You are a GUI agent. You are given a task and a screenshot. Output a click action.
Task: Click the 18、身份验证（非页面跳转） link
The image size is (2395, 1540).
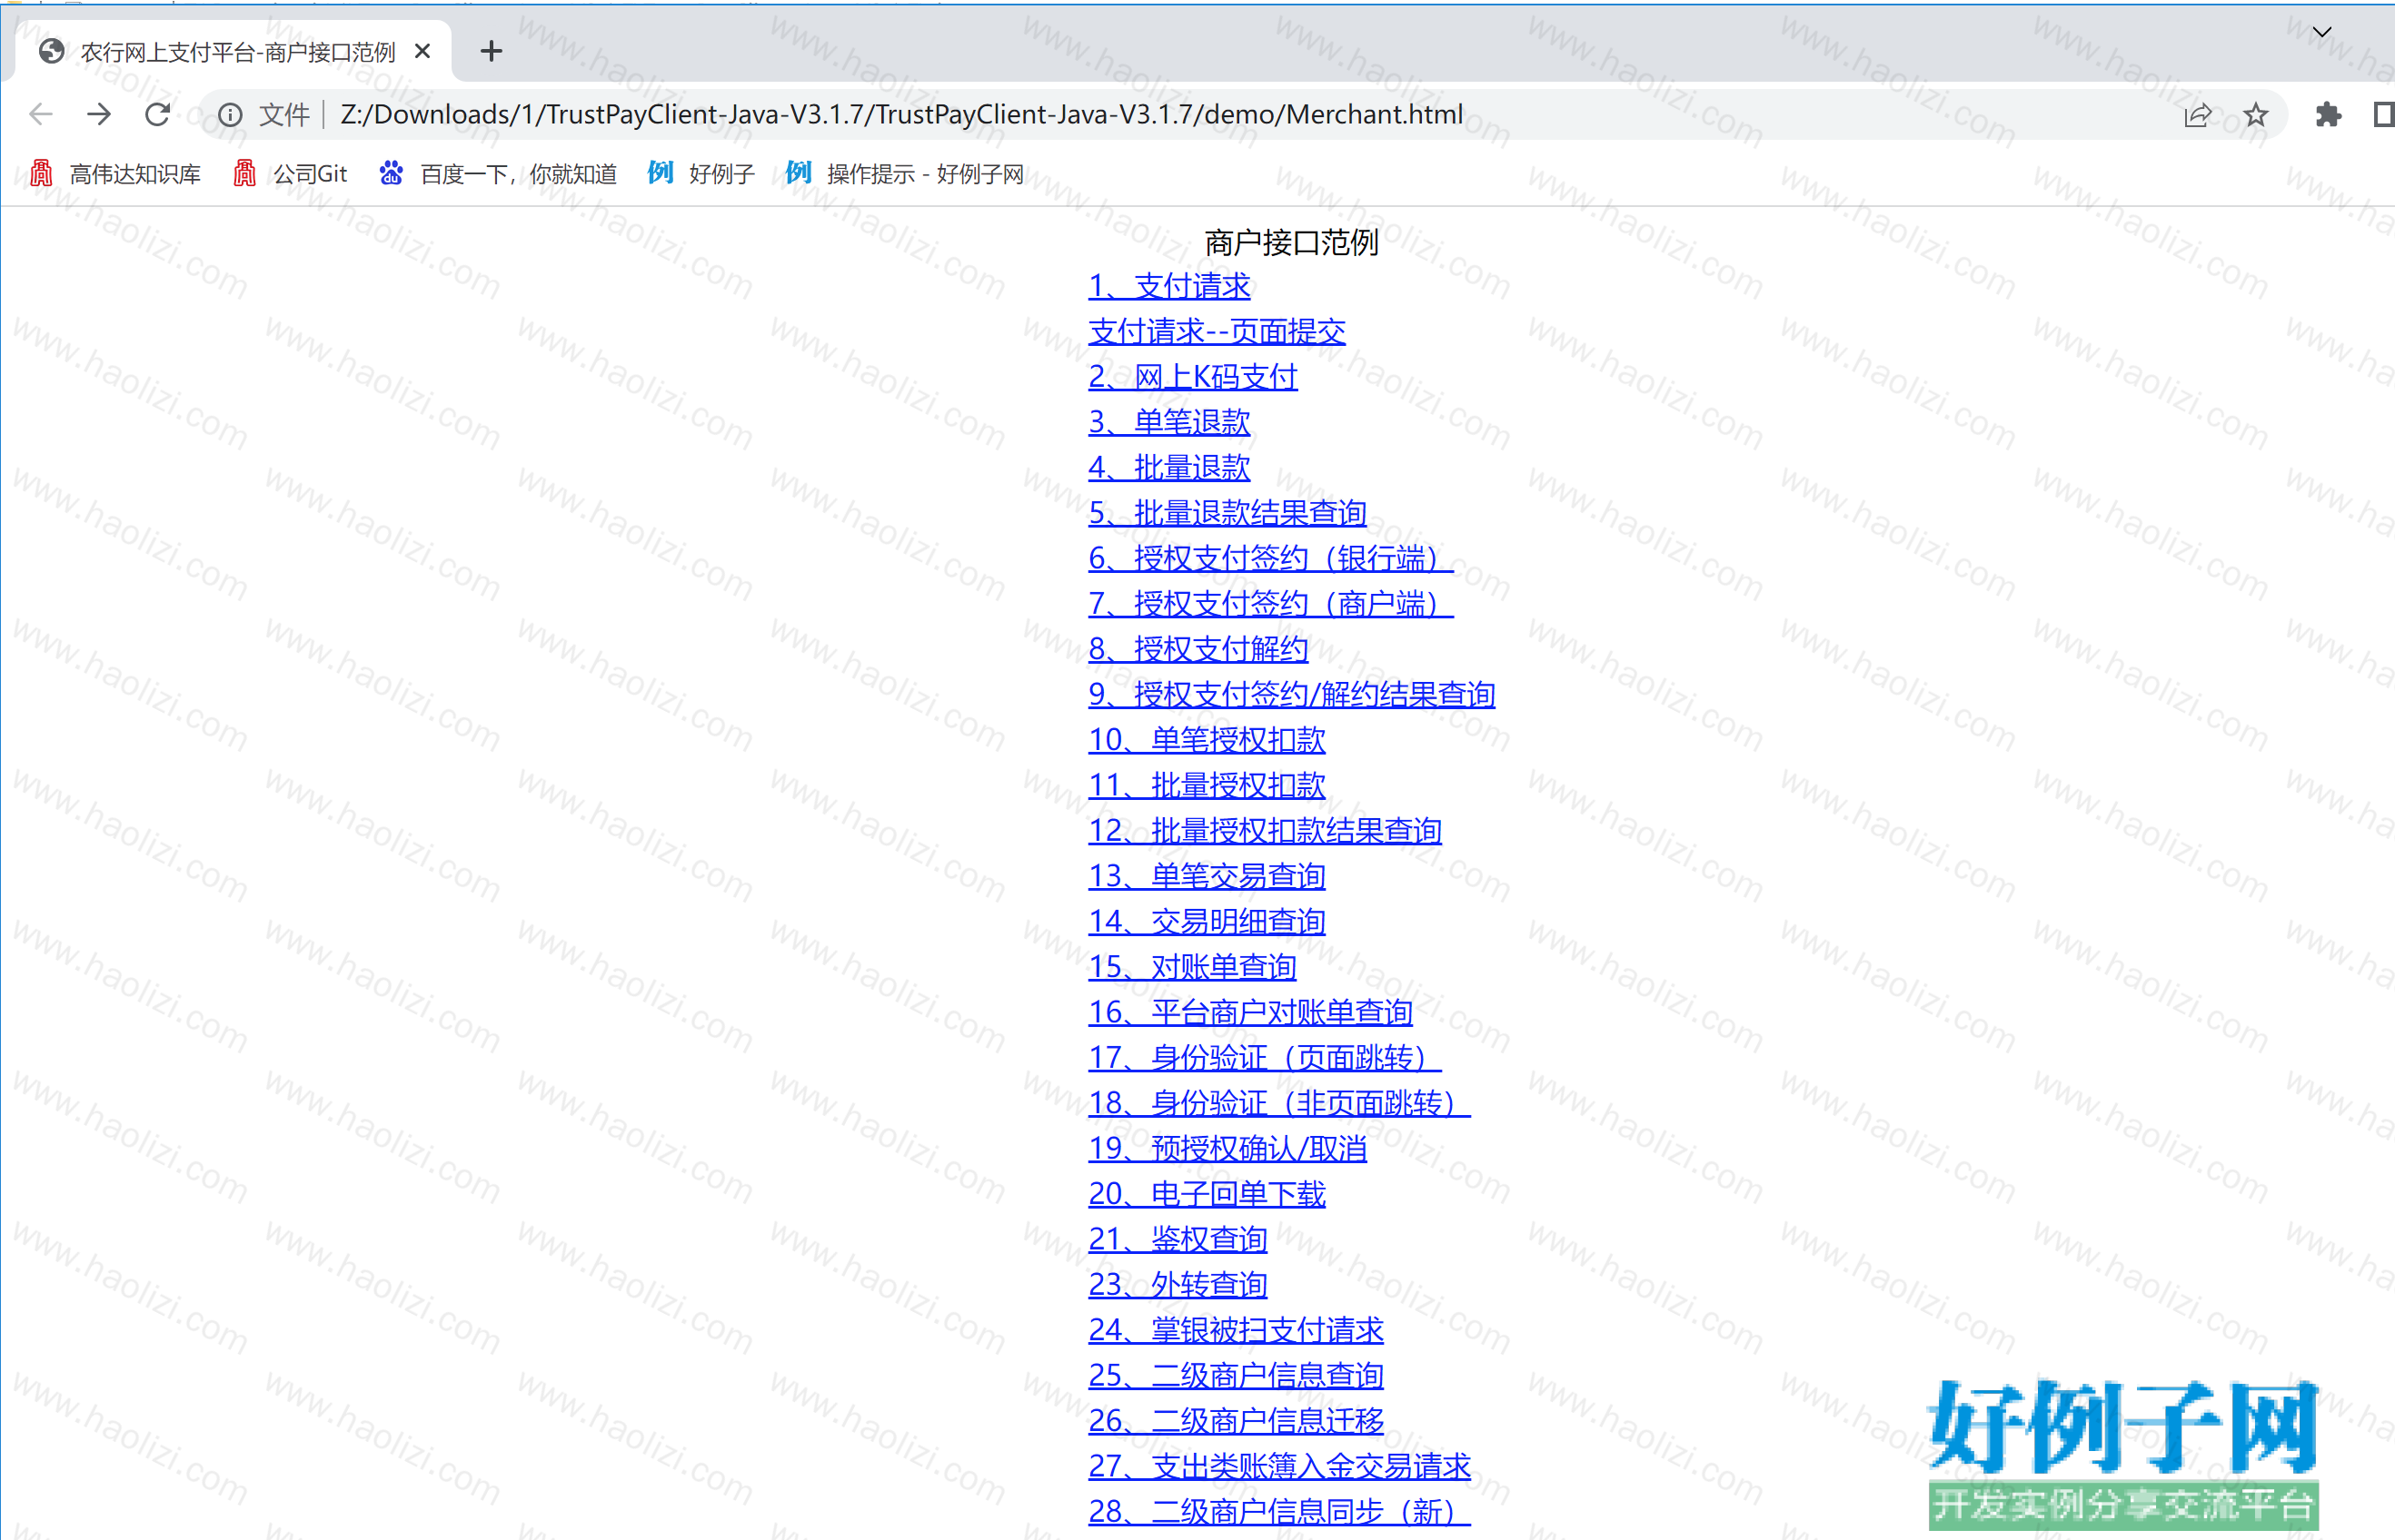click(1279, 1103)
